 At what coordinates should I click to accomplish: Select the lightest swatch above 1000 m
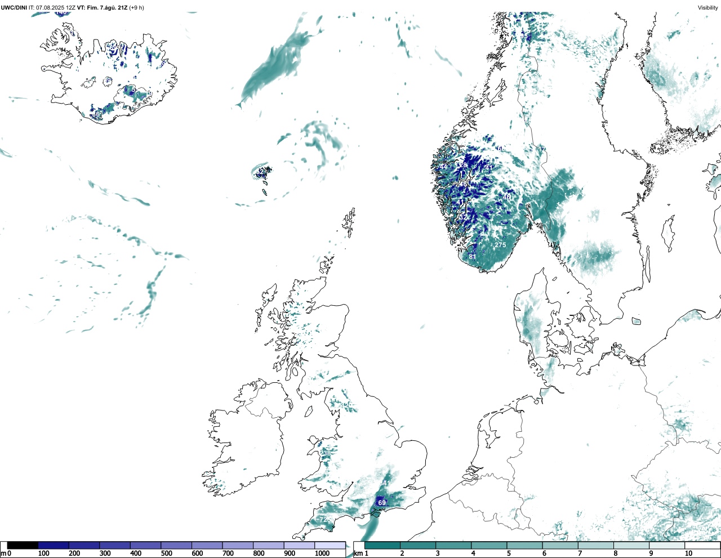[x=330, y=546]
